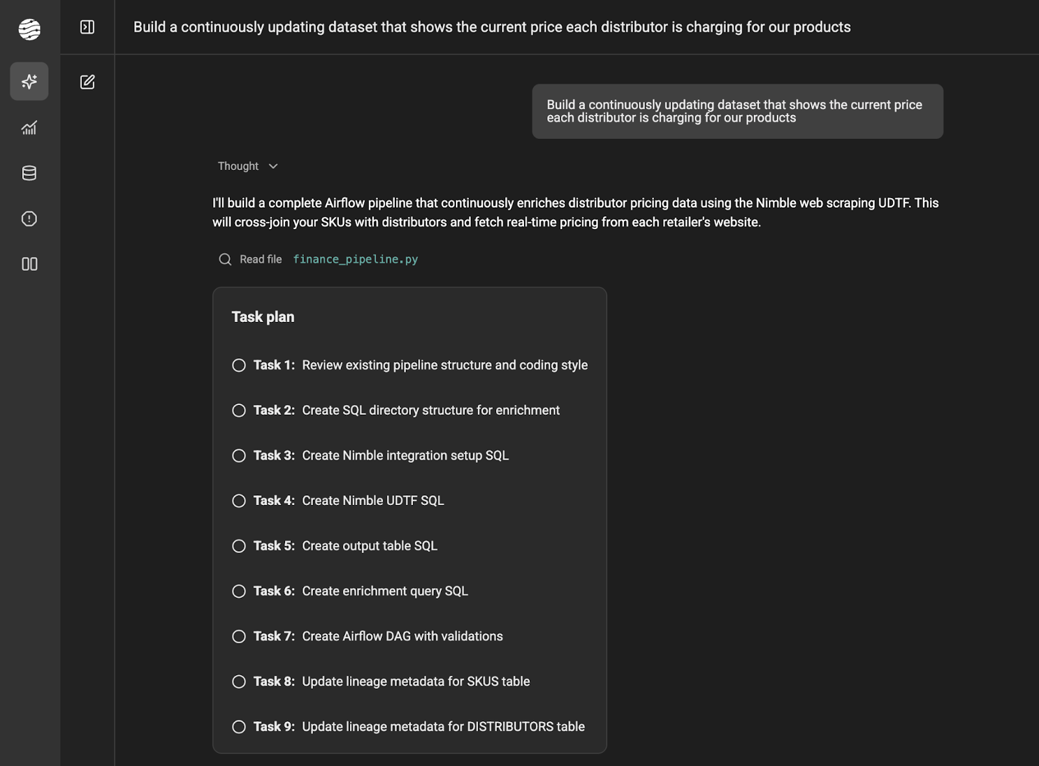The image size is (1039, 766).
Task: Toggle the side panel collapse icon
Action: [87, 27]
